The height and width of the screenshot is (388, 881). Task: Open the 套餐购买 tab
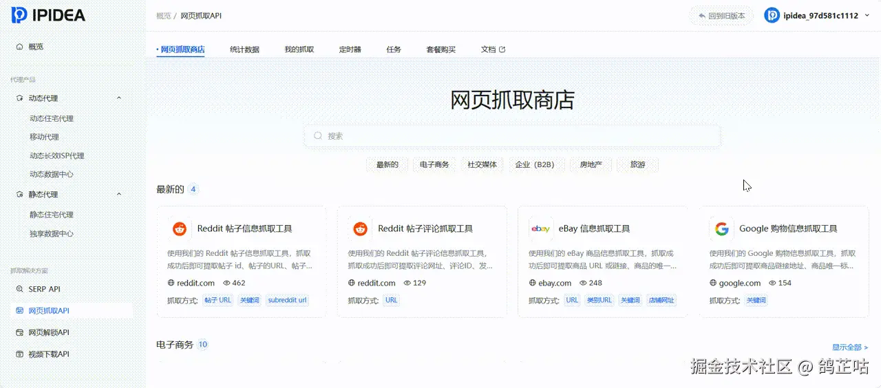440,50
